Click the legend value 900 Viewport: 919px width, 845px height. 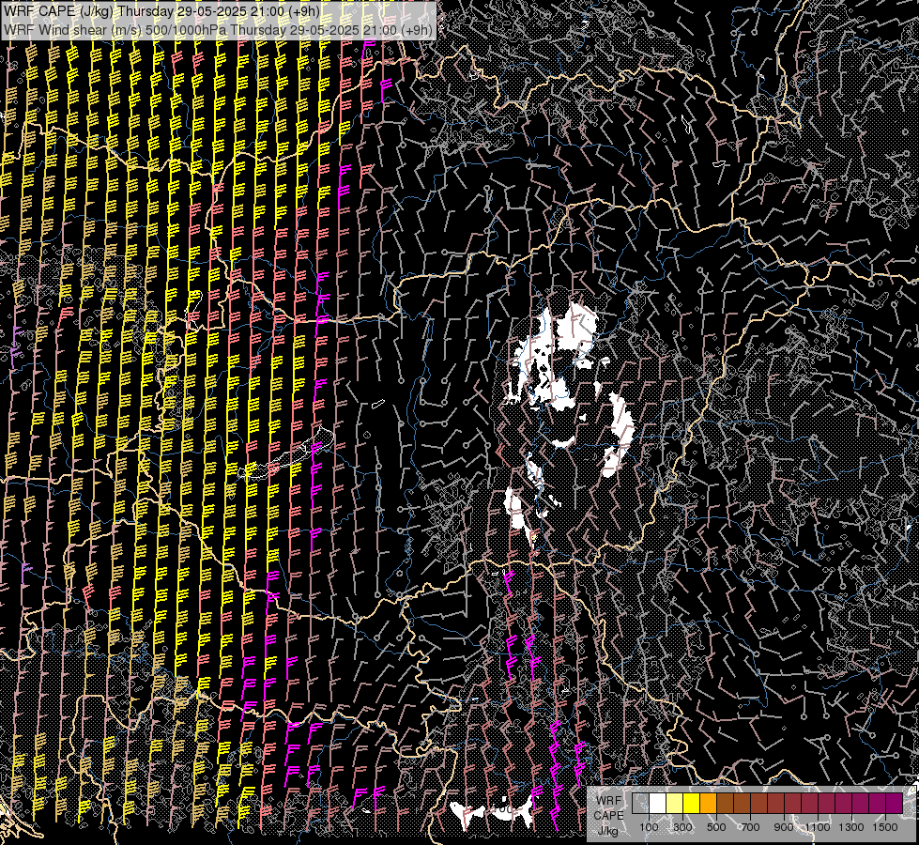click(x=784, y=827)
